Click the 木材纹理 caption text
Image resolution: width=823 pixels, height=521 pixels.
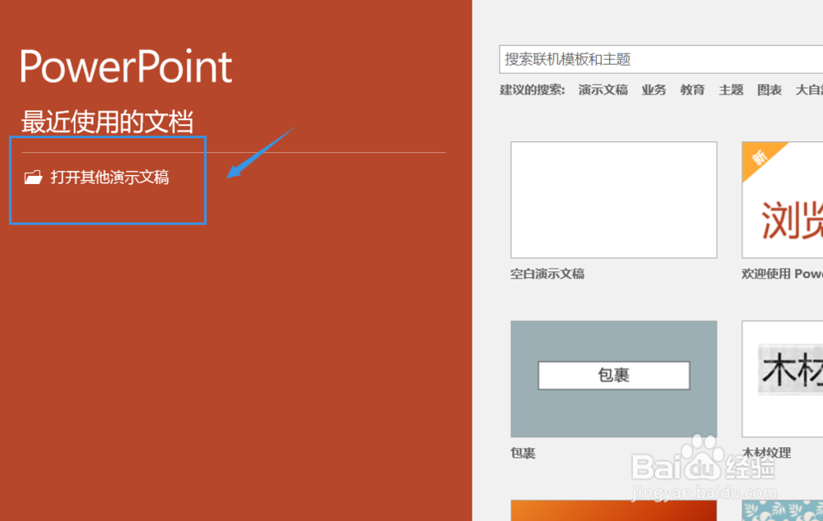click(x=766, y=453)
